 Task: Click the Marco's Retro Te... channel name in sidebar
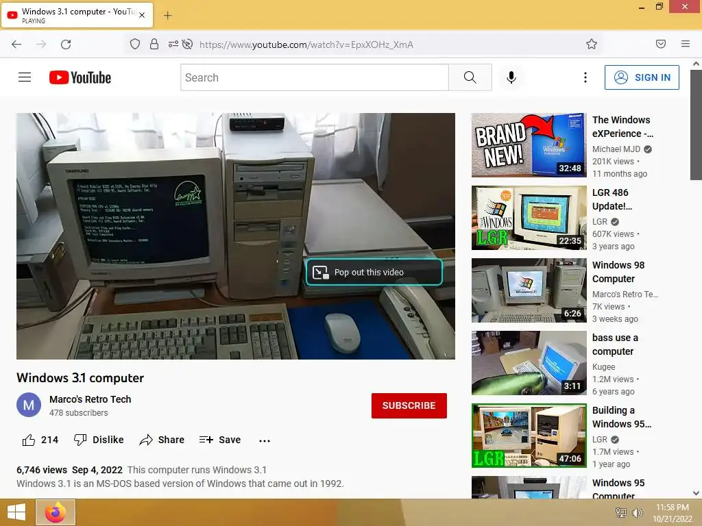point(625,295)
